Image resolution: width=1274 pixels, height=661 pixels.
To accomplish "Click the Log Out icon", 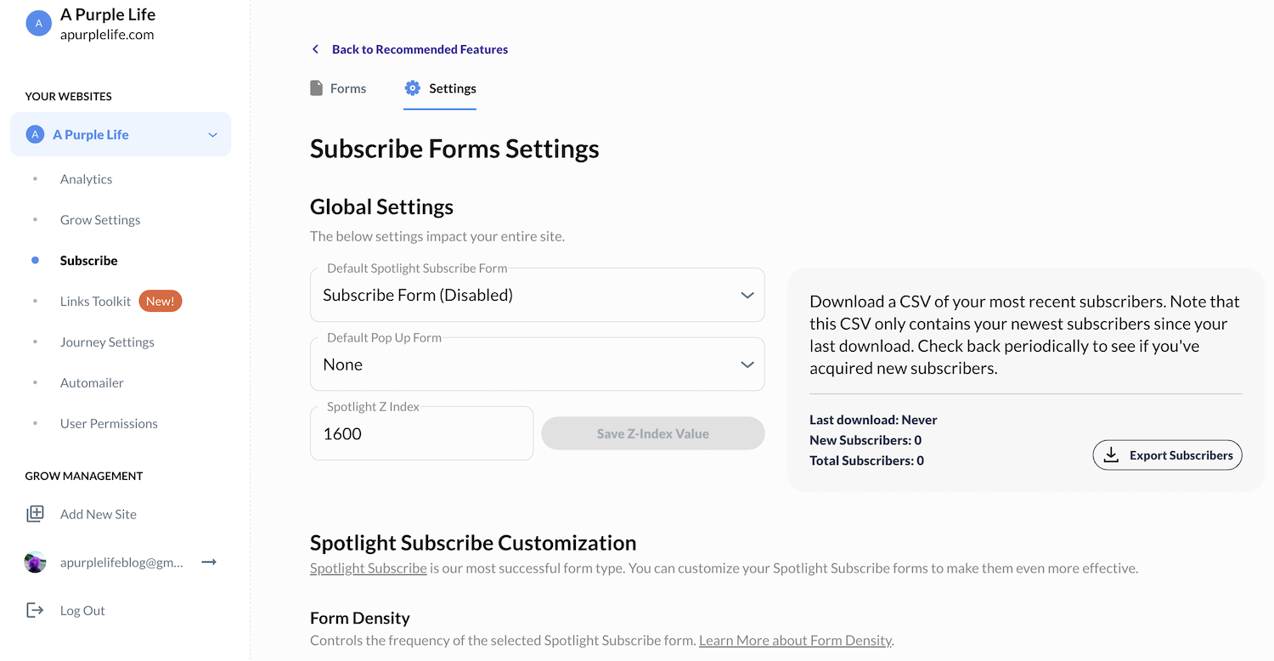I will [35, 610].
